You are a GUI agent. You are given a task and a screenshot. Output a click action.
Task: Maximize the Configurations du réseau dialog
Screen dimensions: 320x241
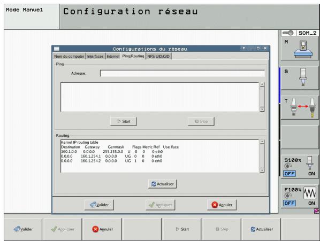coord(258,48)
